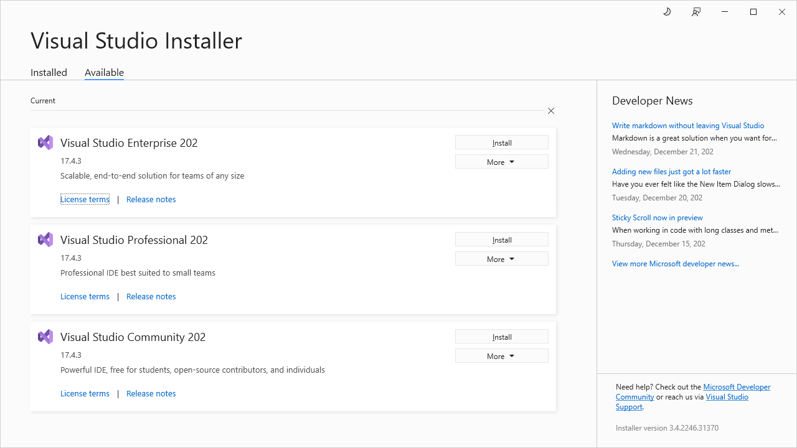Expand More dropdown for Community edition

[x=502, y=356]
